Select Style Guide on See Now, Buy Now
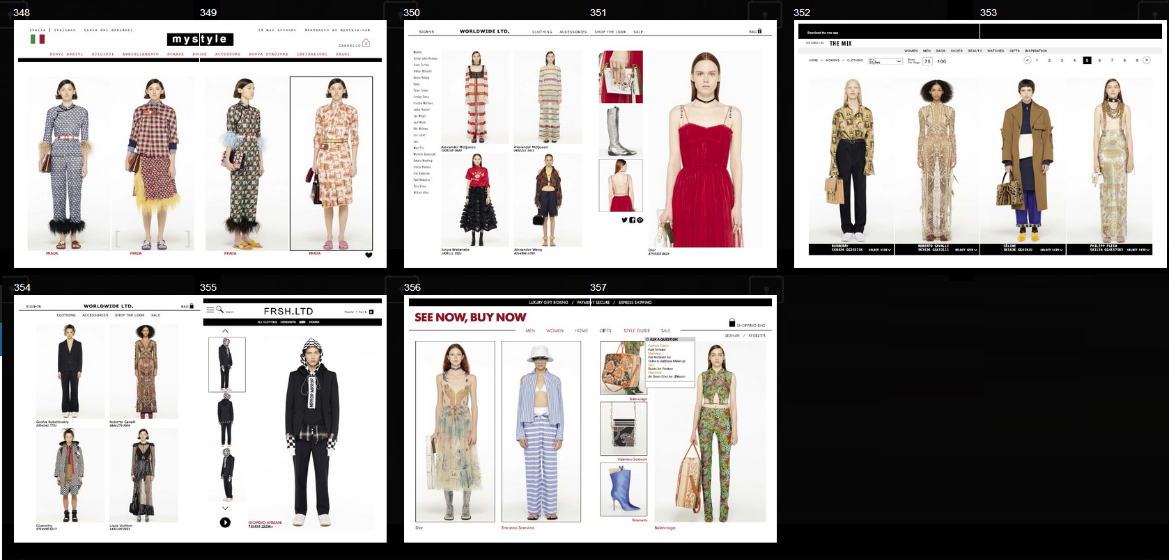 pyautogui.click(x=636, y=330)
